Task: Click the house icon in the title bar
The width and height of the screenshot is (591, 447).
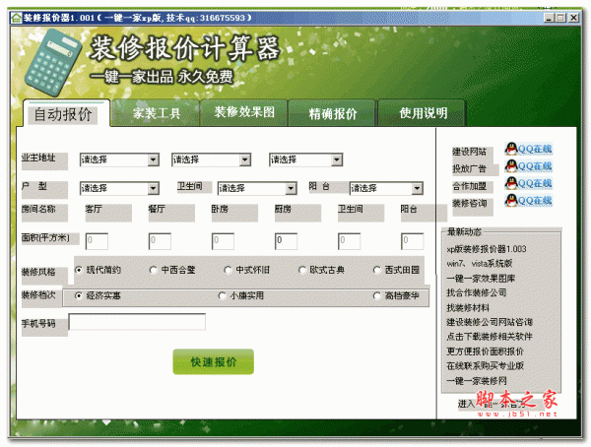Action: coord(16,18)
